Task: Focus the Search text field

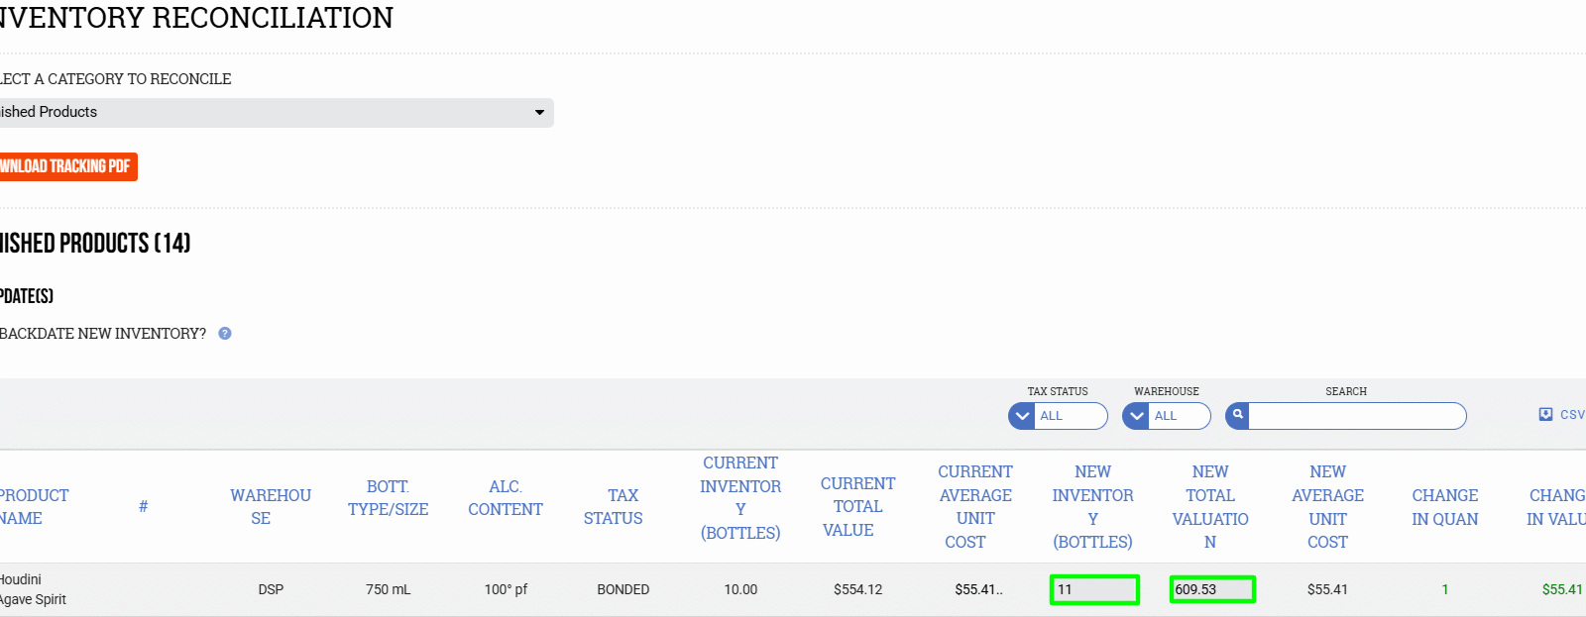Action: click(1356, 416)
